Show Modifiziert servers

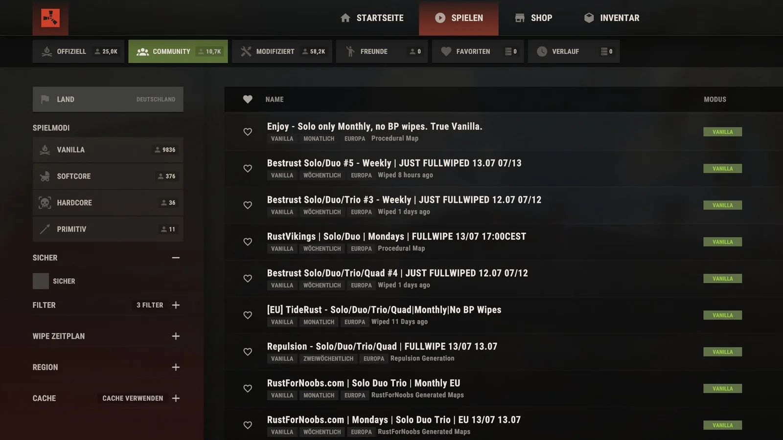(x=282, y=51)
